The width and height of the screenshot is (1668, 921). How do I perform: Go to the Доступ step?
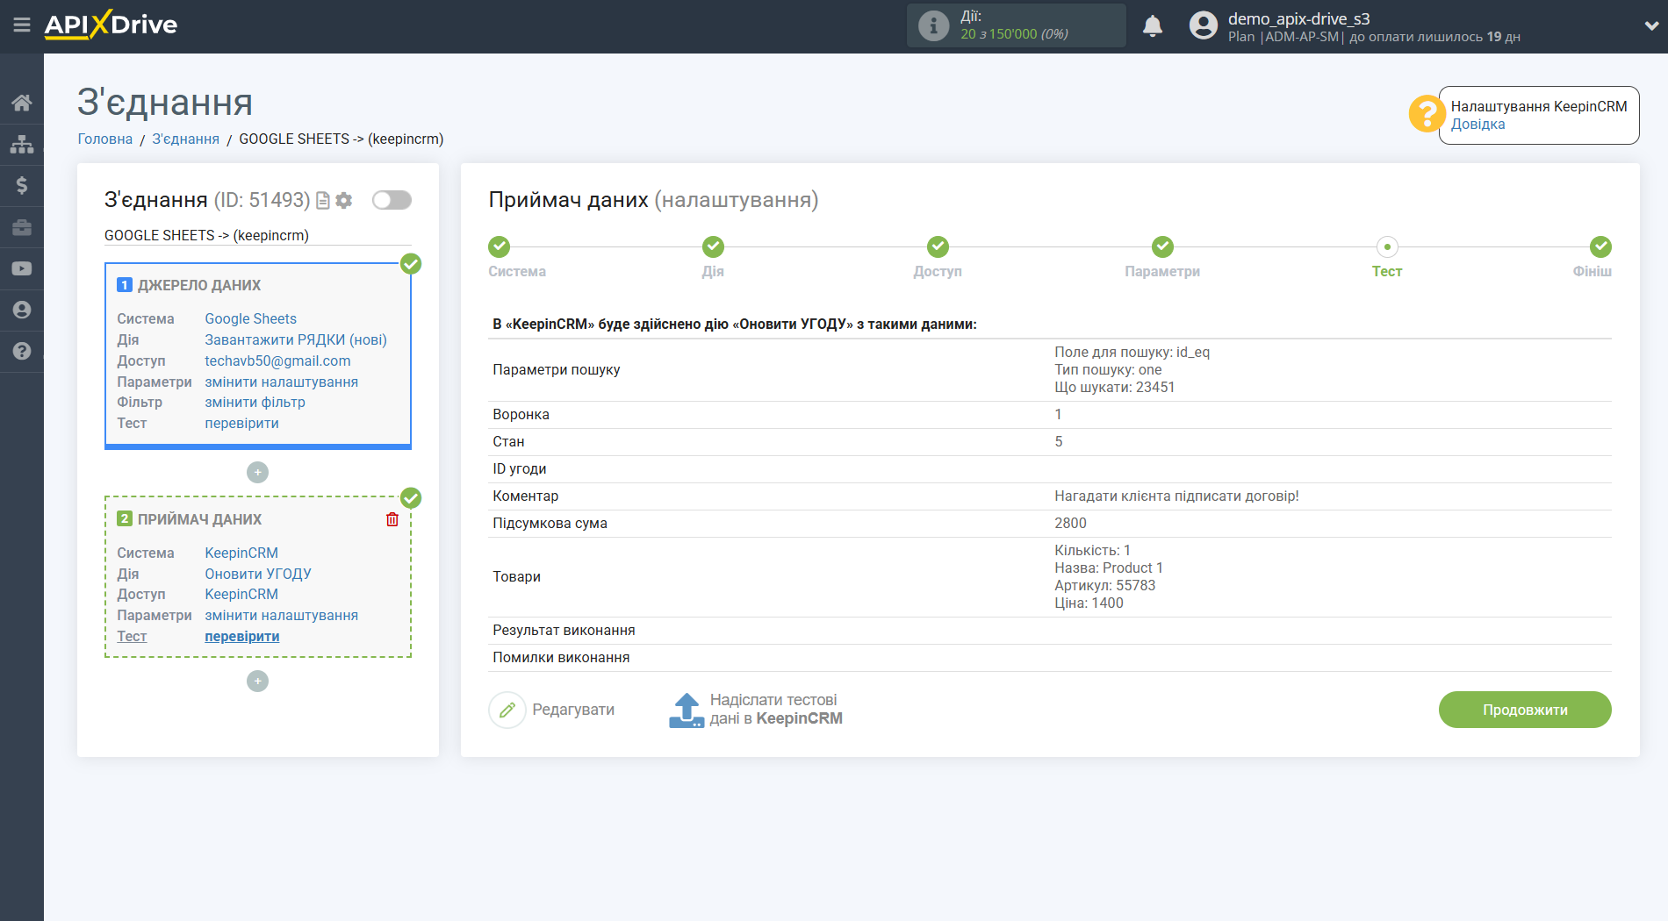[938, 246]
